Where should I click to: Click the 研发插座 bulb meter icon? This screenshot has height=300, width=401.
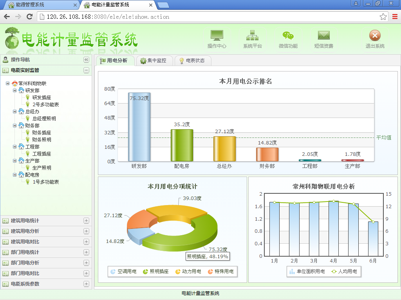pyautogui.click(x=28, y=97)
